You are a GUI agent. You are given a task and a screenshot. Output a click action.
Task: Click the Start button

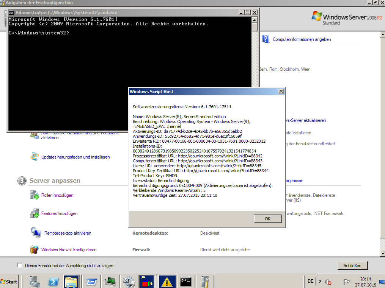pos(9,282)
